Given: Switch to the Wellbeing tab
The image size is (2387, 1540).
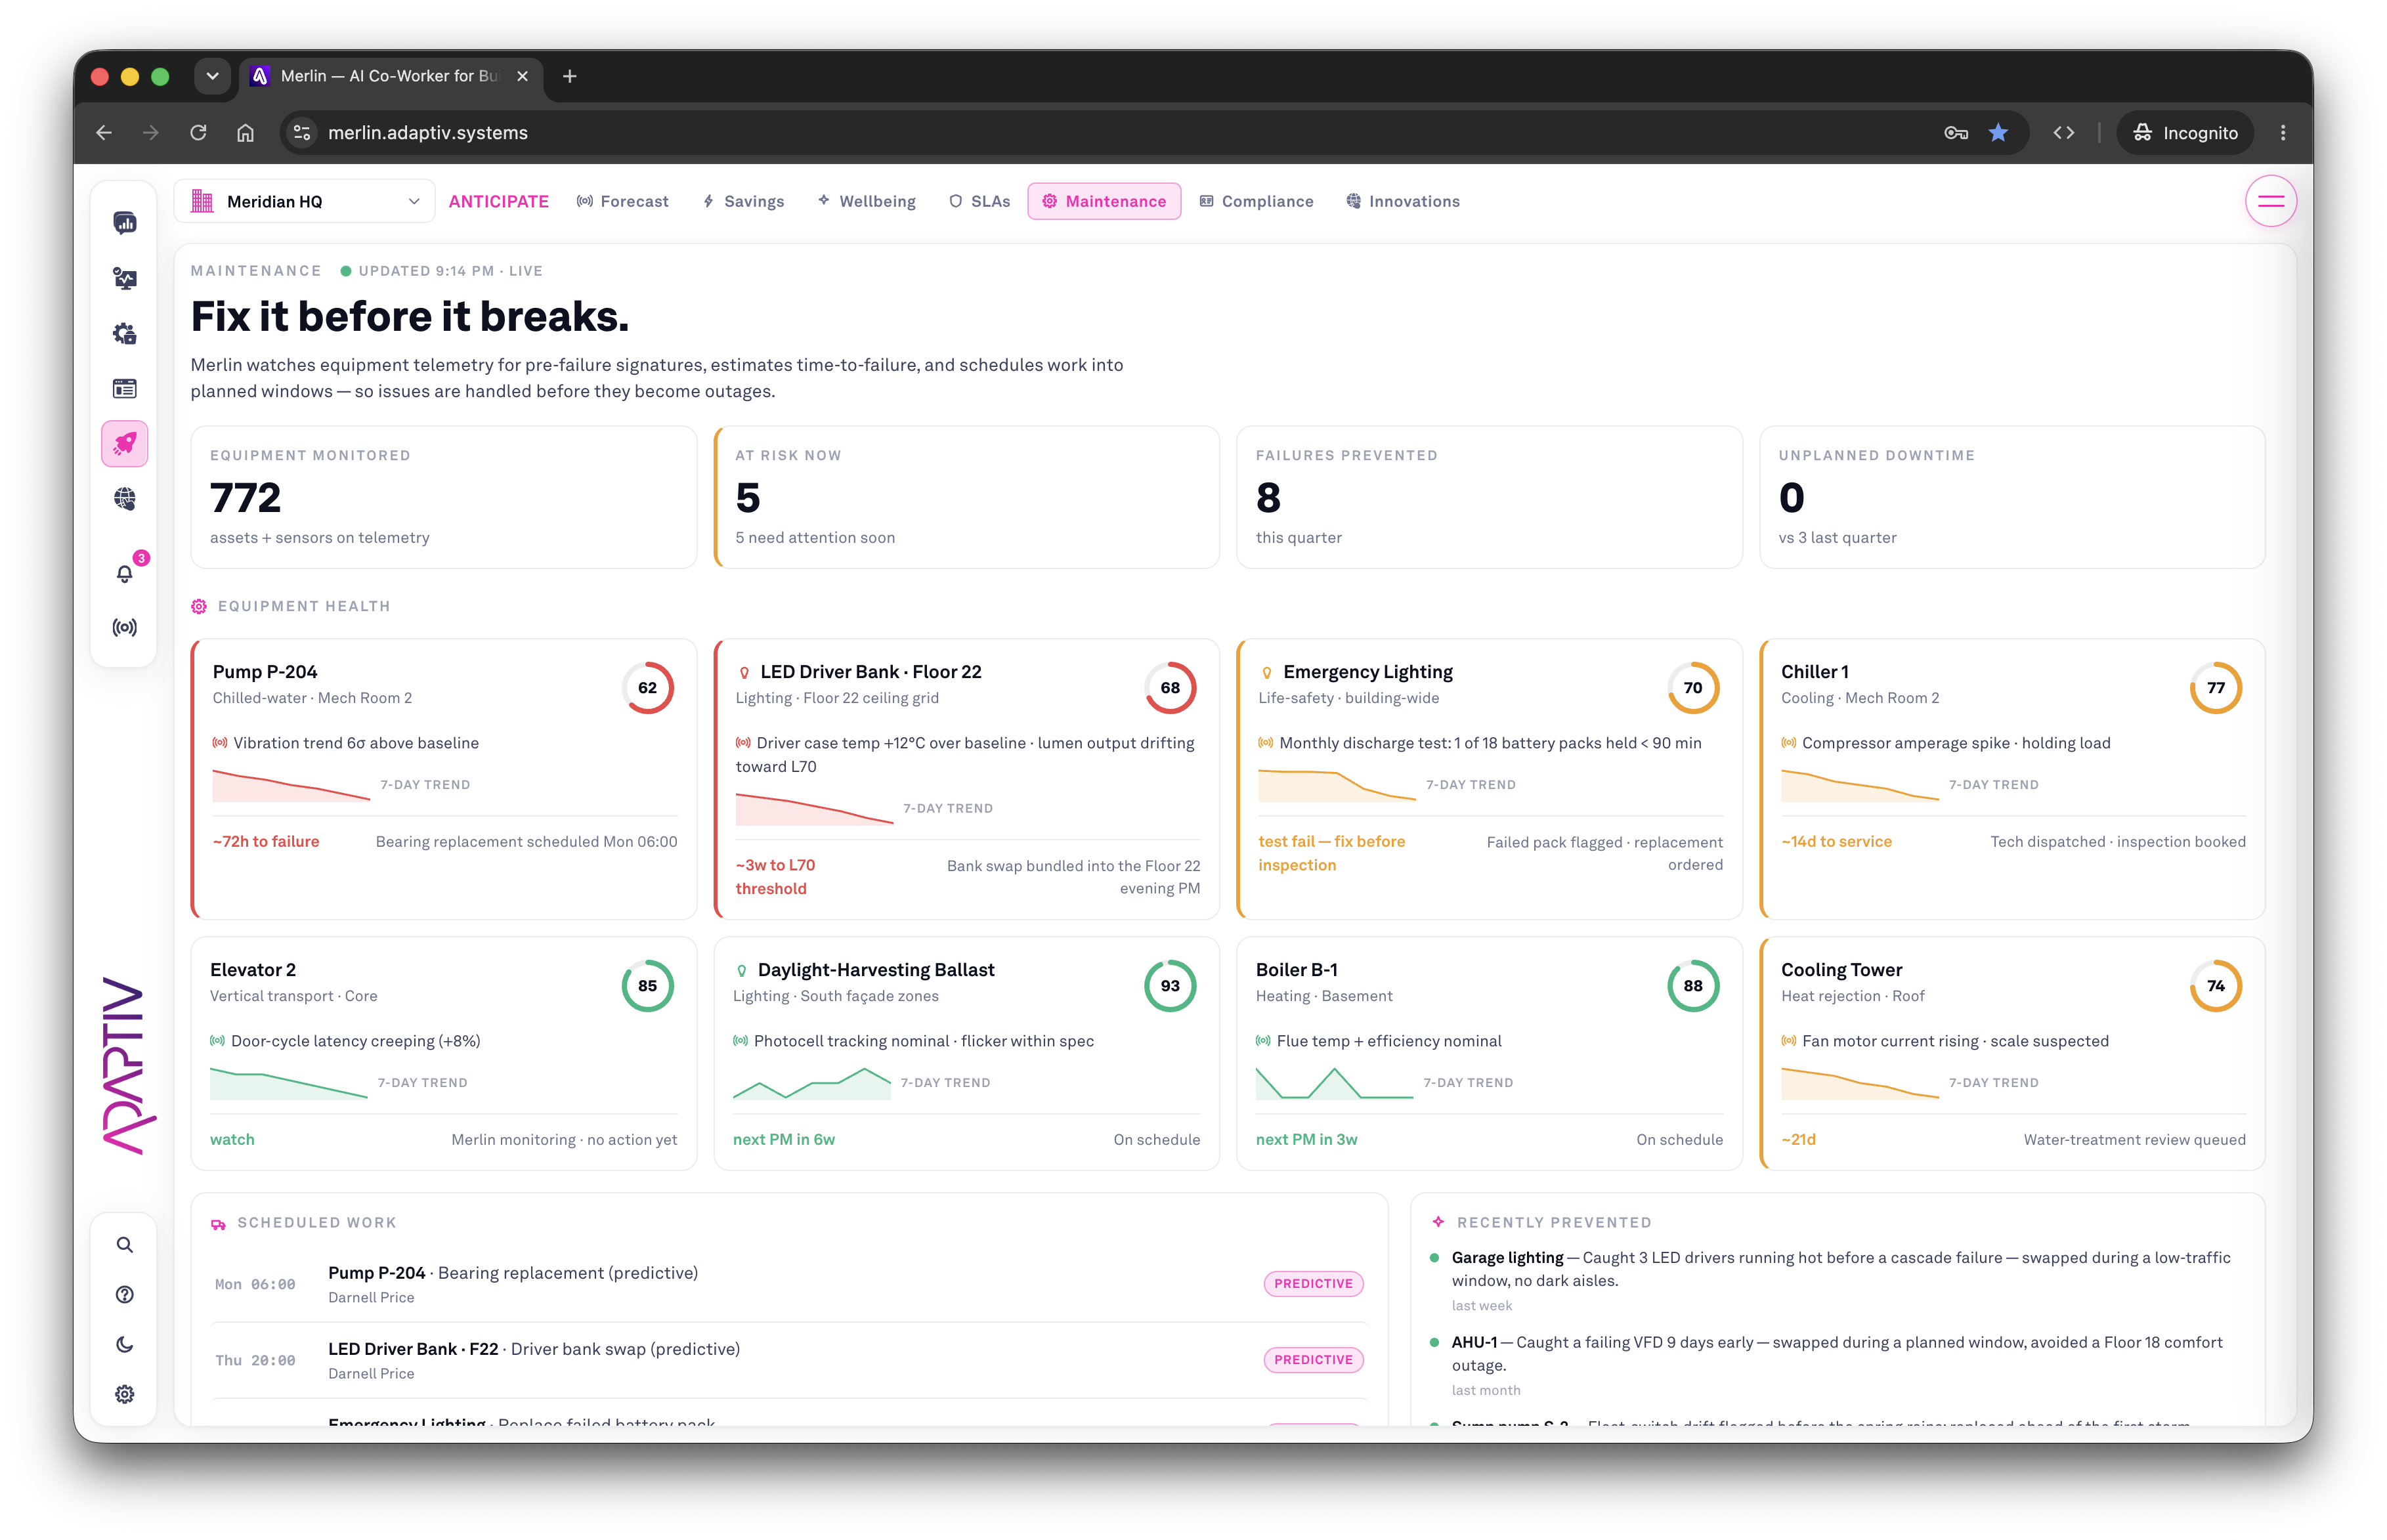Looking at the screenshot, I should [x=866, y=201].
